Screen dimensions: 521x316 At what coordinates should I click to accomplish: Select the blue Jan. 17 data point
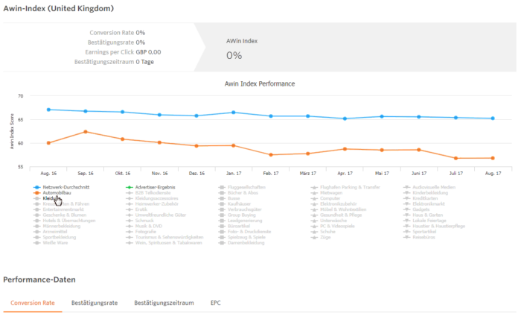tap(234, 113)
